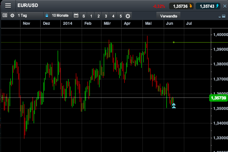Image resolution: width=228 pixels, height=152 pixels.
Task: Click the -0,32% change value
Action: pos(159,7)
